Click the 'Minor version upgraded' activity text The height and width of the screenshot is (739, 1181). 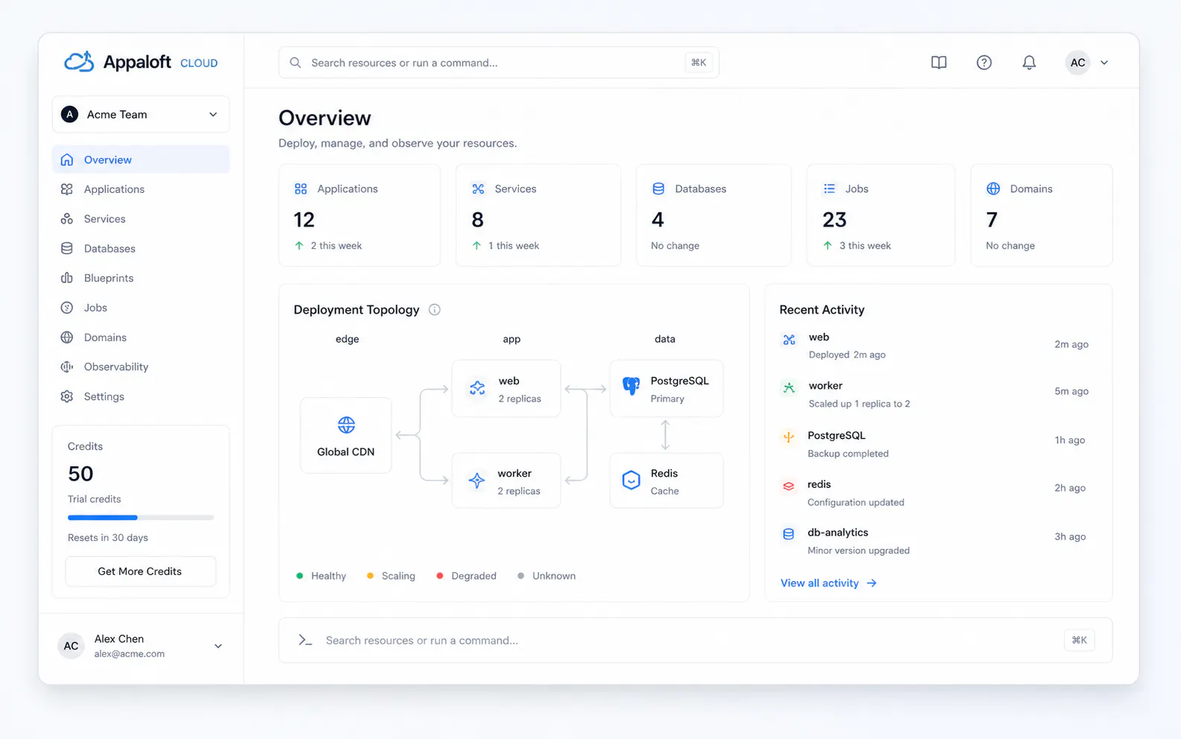pos(859,551)
